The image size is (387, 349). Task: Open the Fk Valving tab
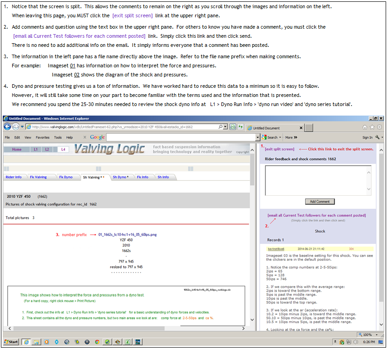(38, 177)
